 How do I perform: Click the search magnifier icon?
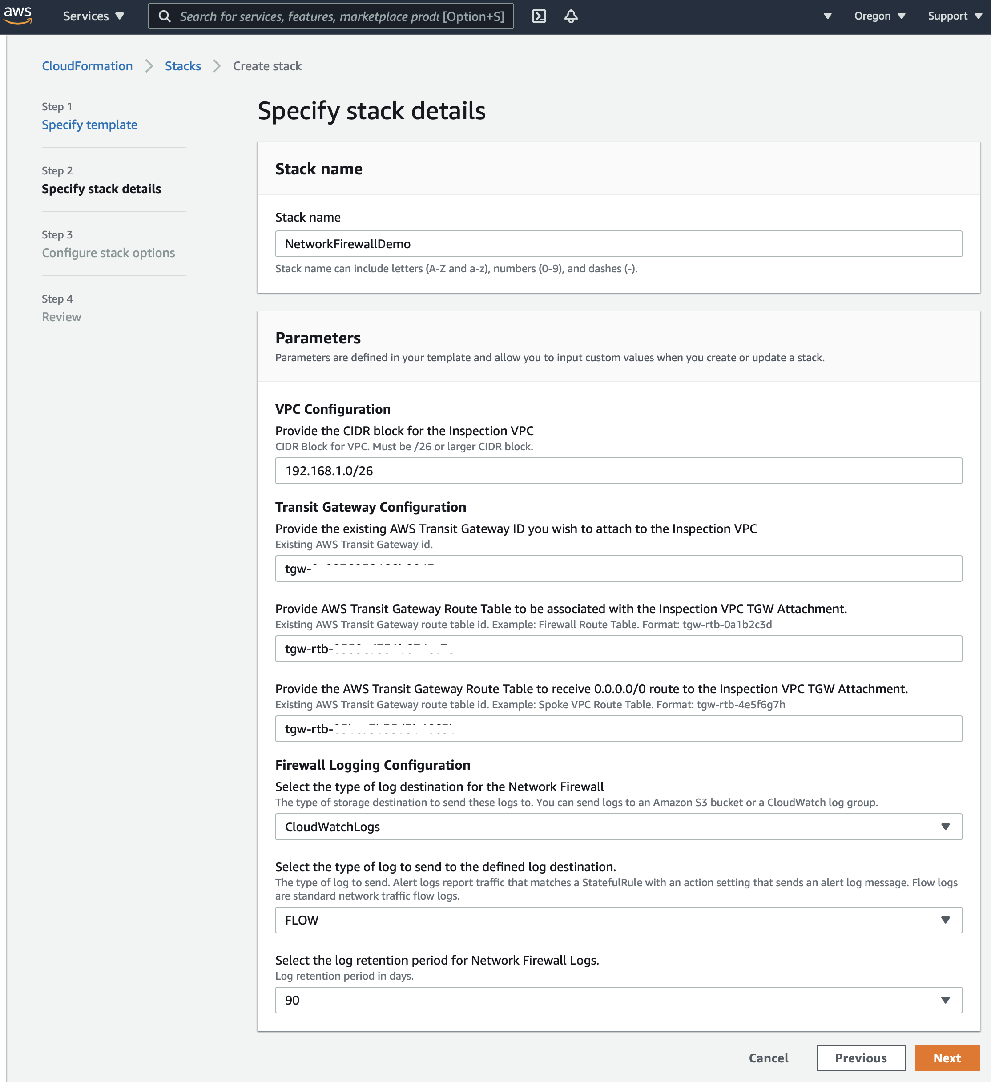coord(165,16)
